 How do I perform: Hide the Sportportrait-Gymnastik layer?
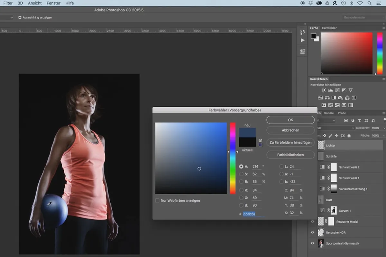[312, 244]
